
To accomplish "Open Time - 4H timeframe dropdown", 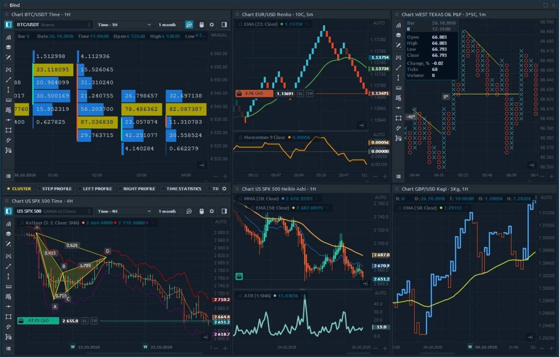I will 124,211.
